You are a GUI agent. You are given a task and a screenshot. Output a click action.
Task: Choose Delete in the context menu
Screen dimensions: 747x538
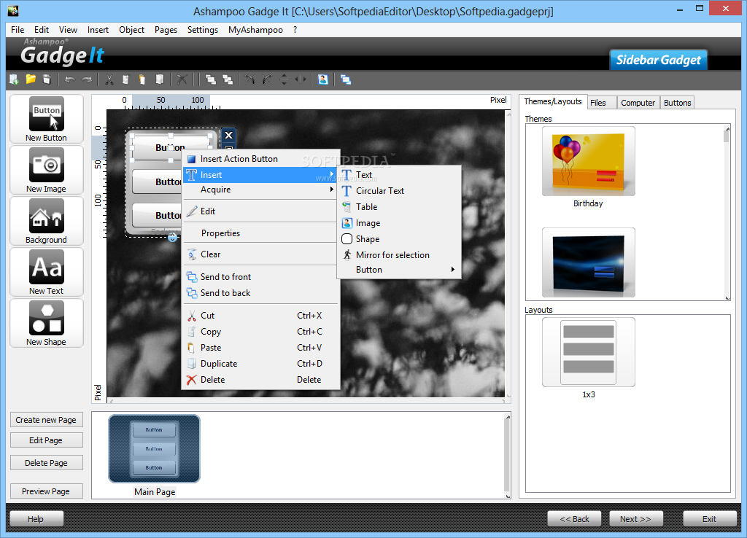pyautogui.click(x=260, y=380)
